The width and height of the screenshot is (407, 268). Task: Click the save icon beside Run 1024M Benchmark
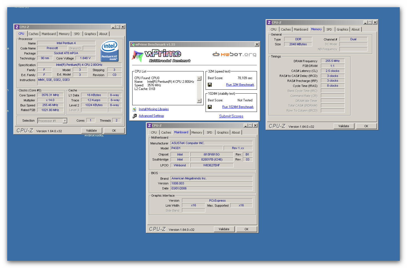pyautogui.click(x=210, y=107)
